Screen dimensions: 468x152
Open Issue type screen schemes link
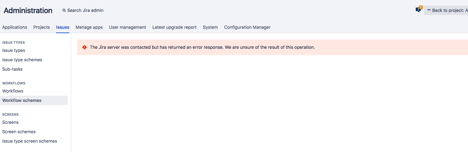click(30, 141)
